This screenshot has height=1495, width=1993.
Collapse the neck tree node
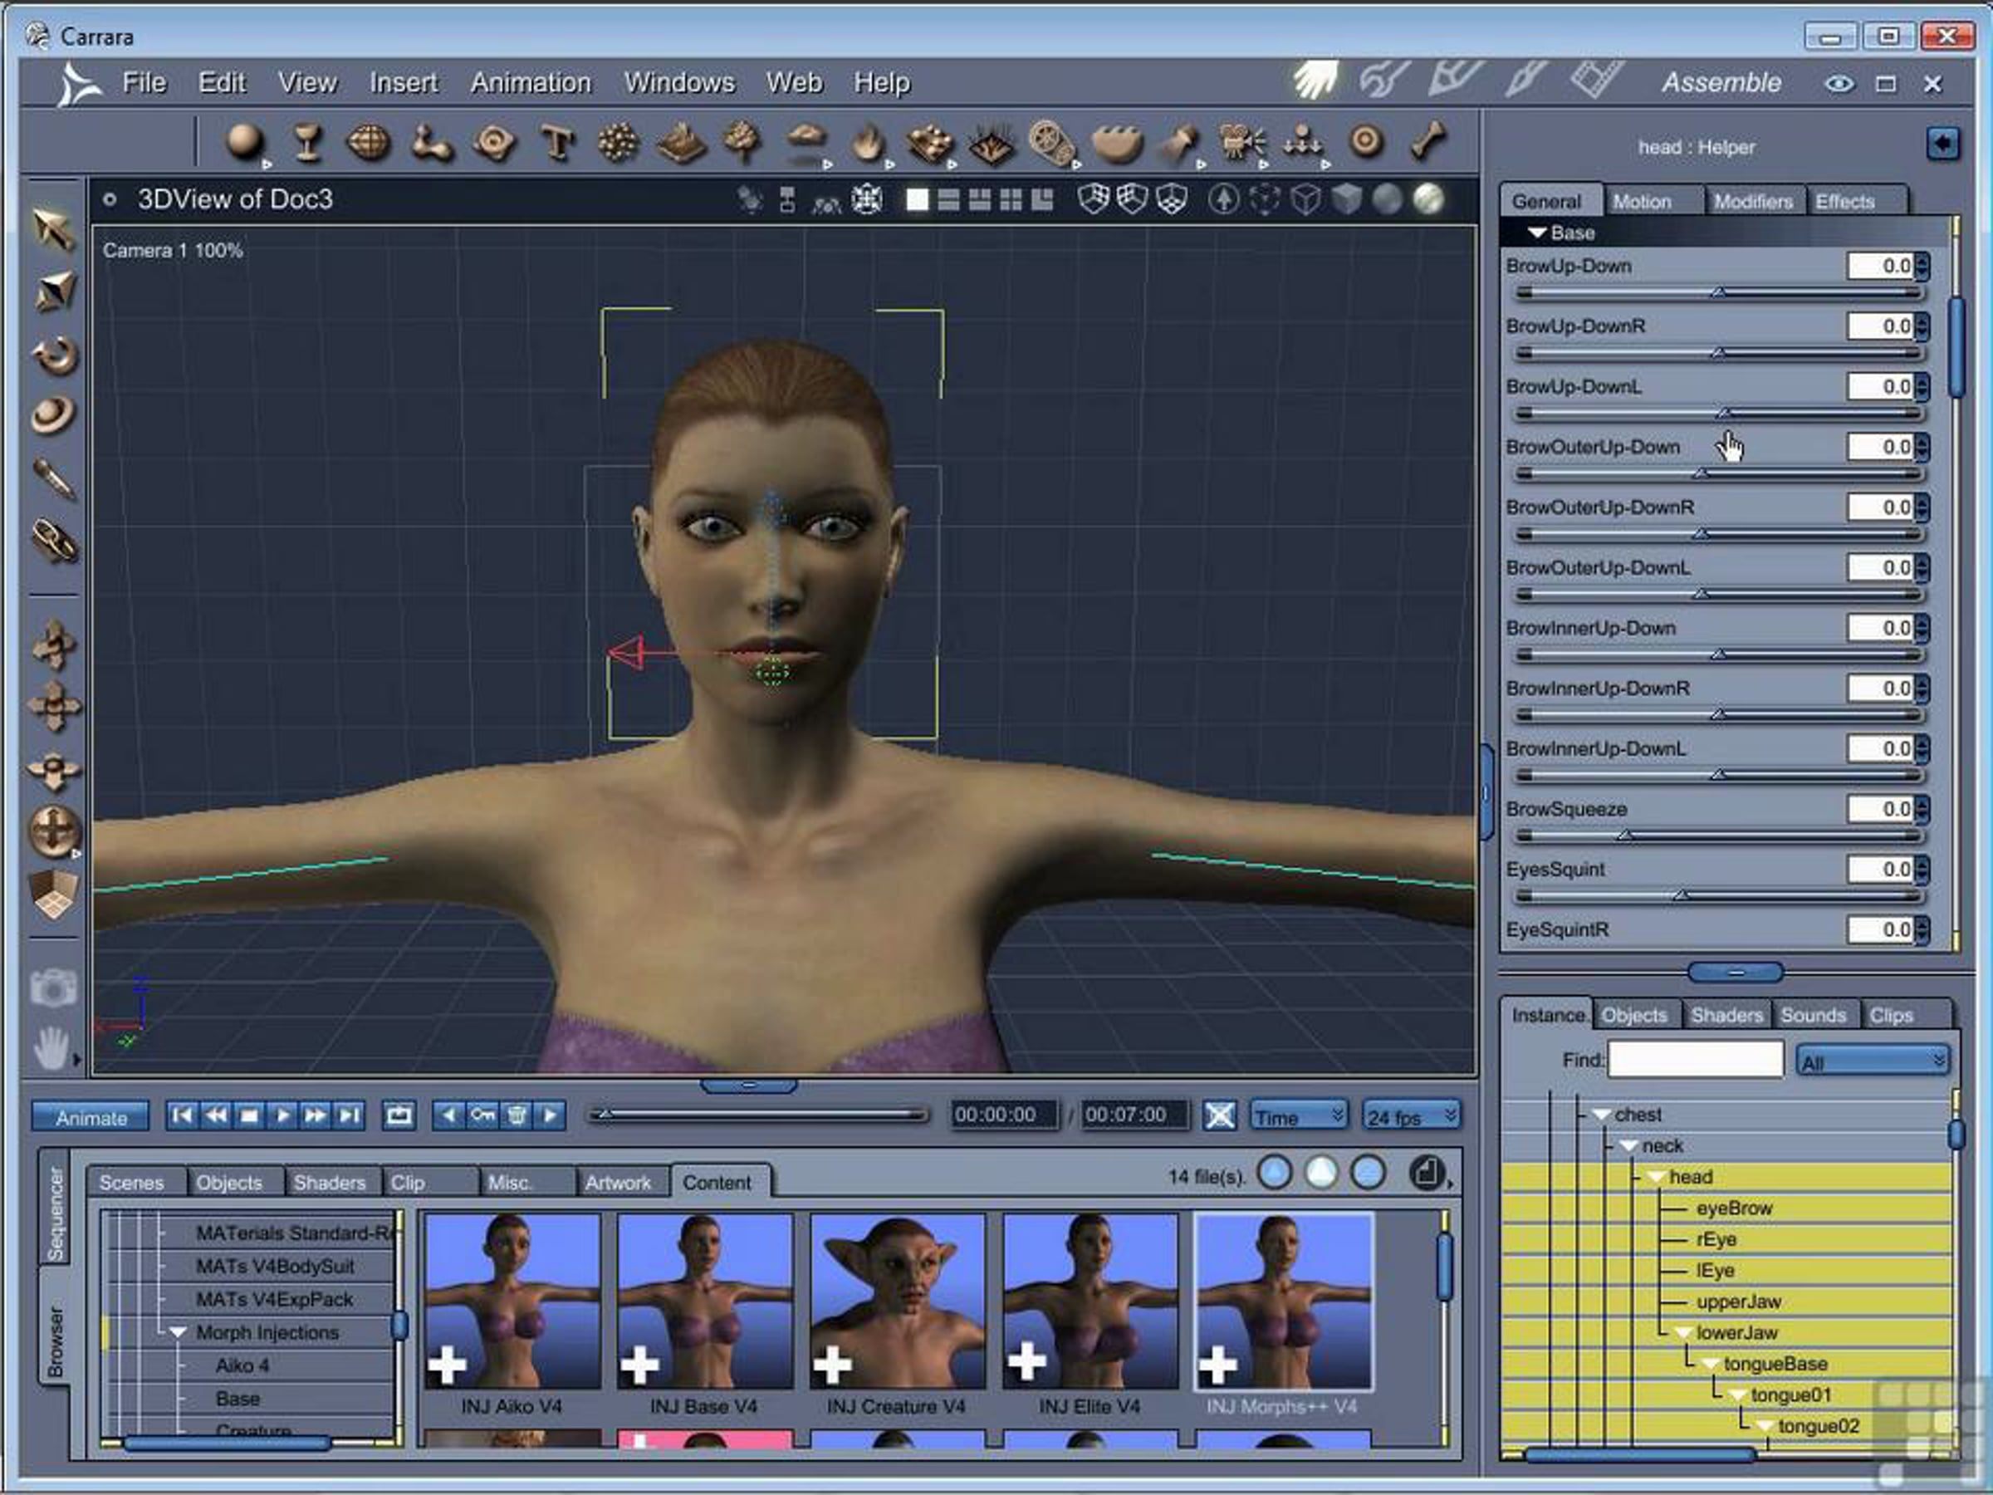point(1628,1146)
